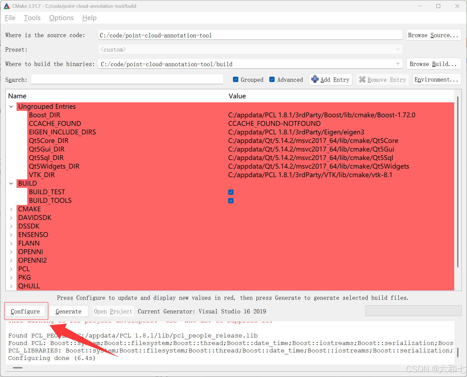Collapse the Ungrouped Entries group
This screenshot has width=467, height=377.
coord(11,107)
